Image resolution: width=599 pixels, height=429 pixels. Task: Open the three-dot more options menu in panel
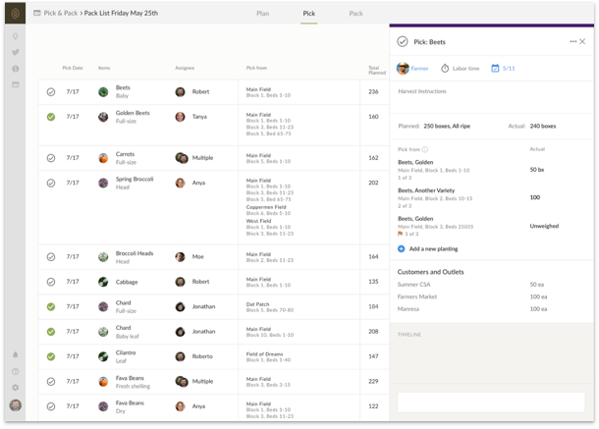(x=572, y=41)
